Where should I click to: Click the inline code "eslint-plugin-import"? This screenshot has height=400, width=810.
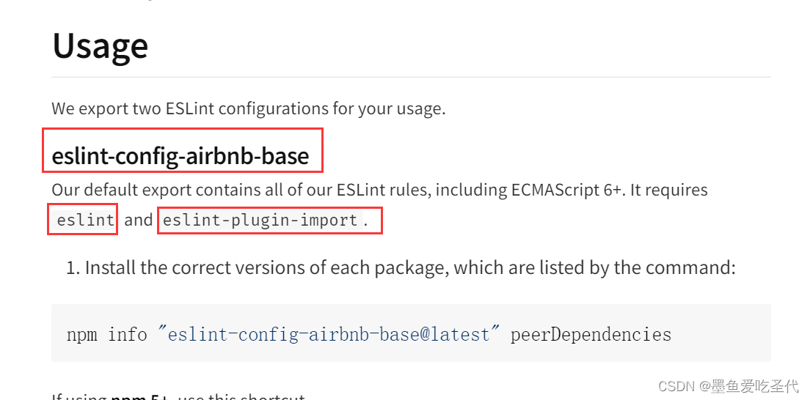pos(260,220)
